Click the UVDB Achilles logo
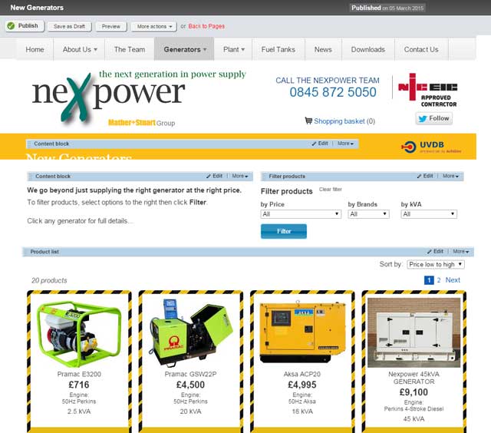This screenshot has width=491, height=433. (x=431, y=147)
